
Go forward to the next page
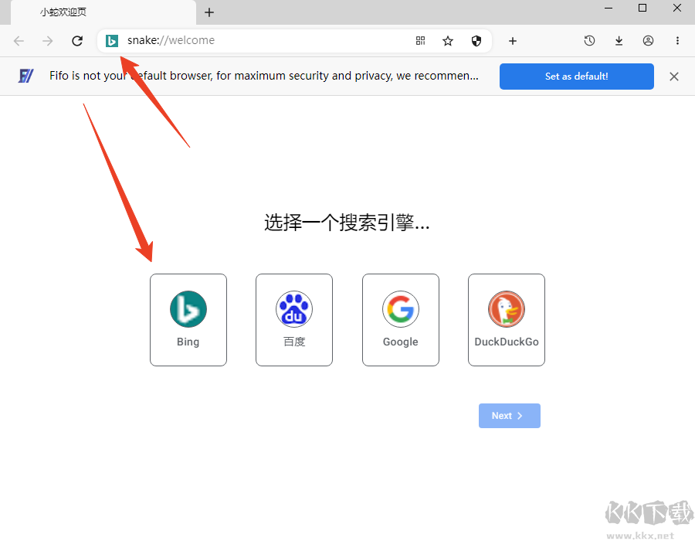[47, 41]
